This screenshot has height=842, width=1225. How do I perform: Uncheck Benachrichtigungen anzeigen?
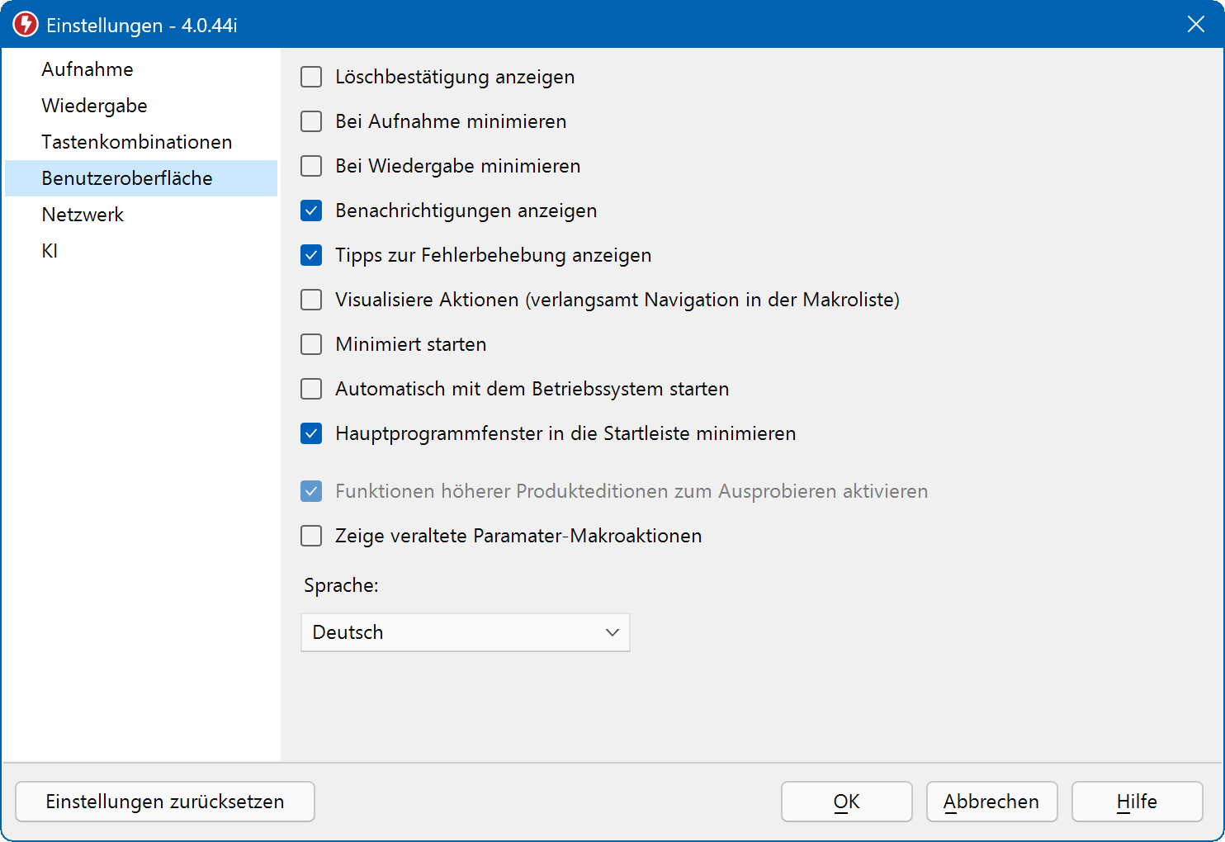pos(311,210)
